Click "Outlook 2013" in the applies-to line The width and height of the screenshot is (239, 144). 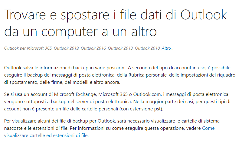pos(120,48)
